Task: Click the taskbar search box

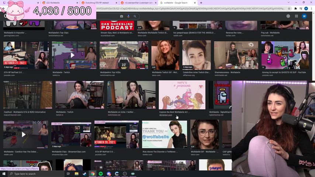Action: click(36, 174)
